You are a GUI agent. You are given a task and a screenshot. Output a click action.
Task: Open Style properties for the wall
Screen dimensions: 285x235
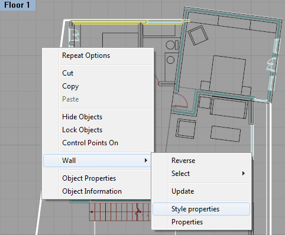click(201, 209)
